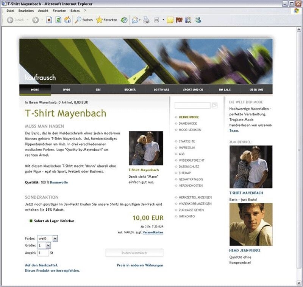Viewport: 303px width, 287px height.
Task: Click the In den Warenkorb button
Action: click(134, 253)
